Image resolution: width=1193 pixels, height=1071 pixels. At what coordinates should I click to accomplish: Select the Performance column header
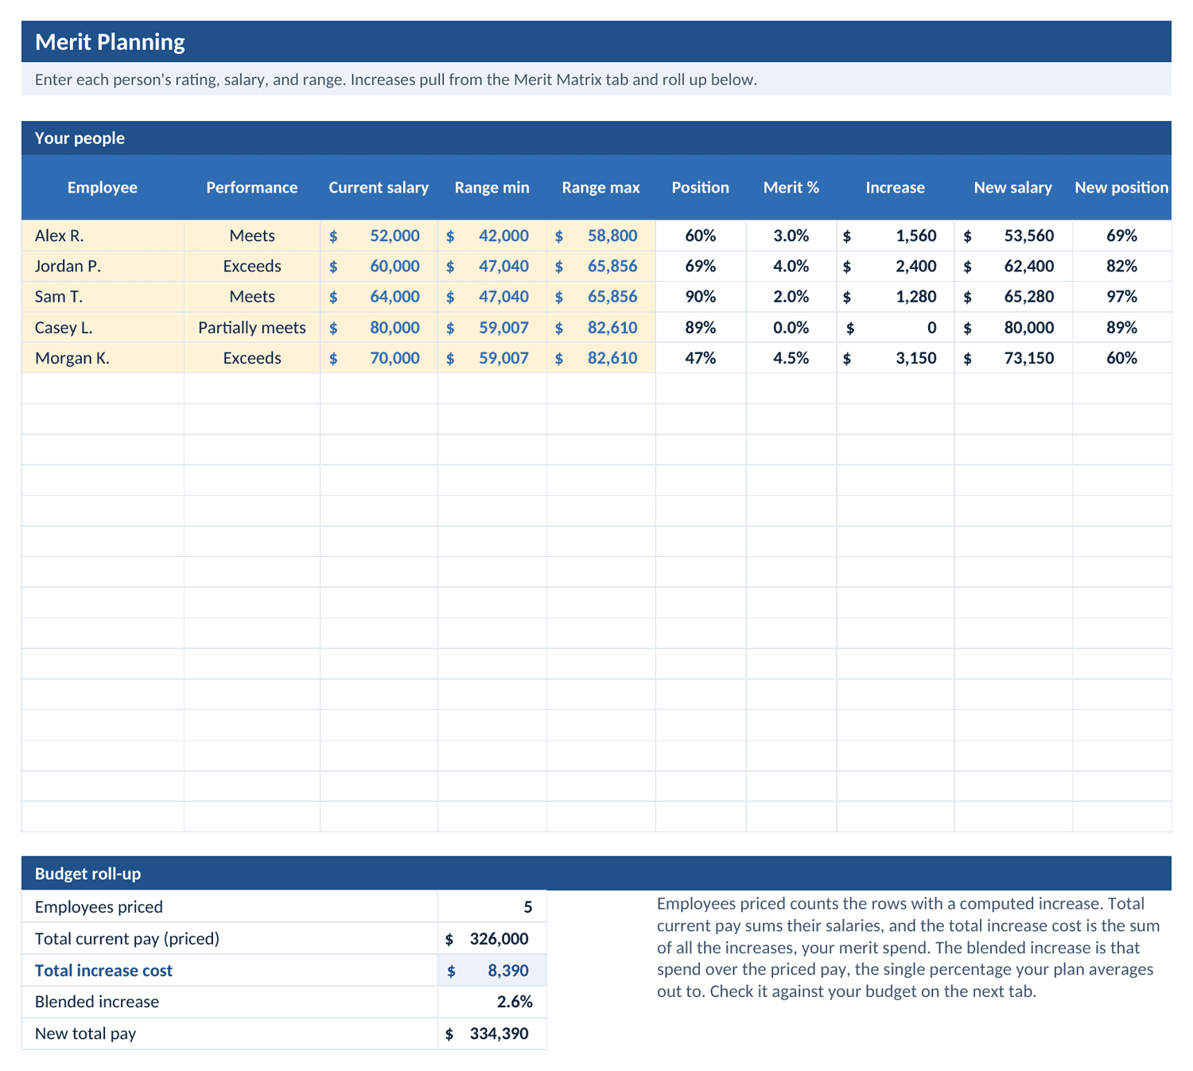point(252,188)
